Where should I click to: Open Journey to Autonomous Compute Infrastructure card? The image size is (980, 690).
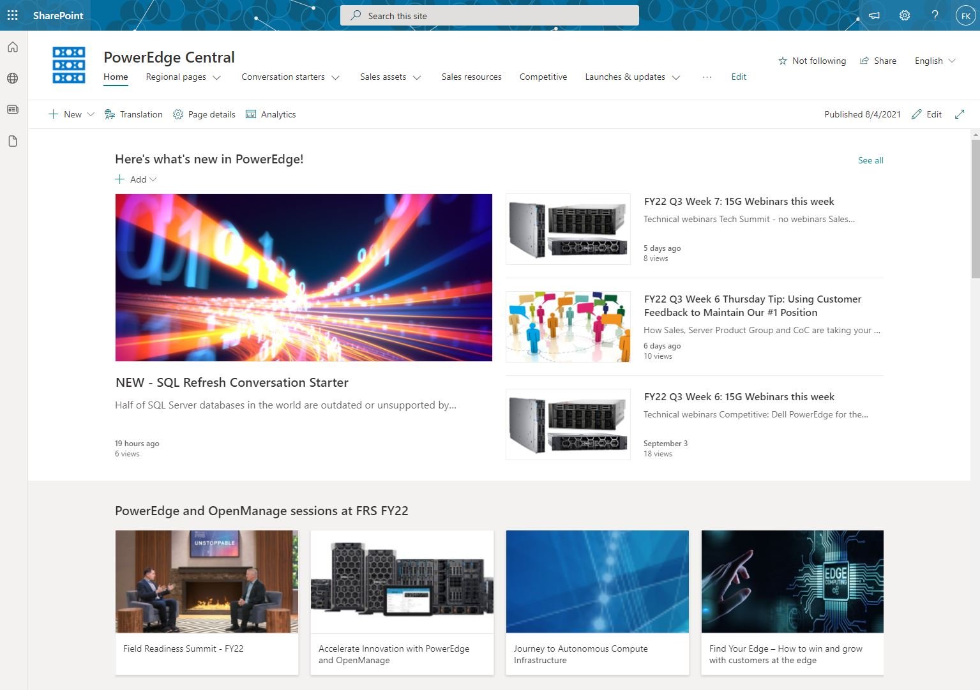598,603
